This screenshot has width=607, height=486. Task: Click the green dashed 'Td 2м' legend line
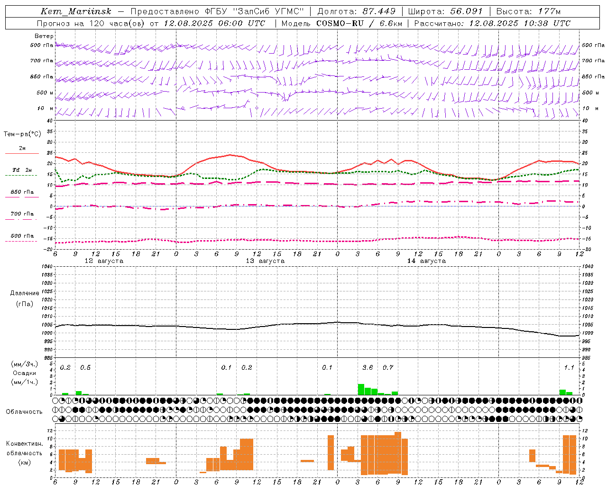pyautogui.click(x=21, y=176)
